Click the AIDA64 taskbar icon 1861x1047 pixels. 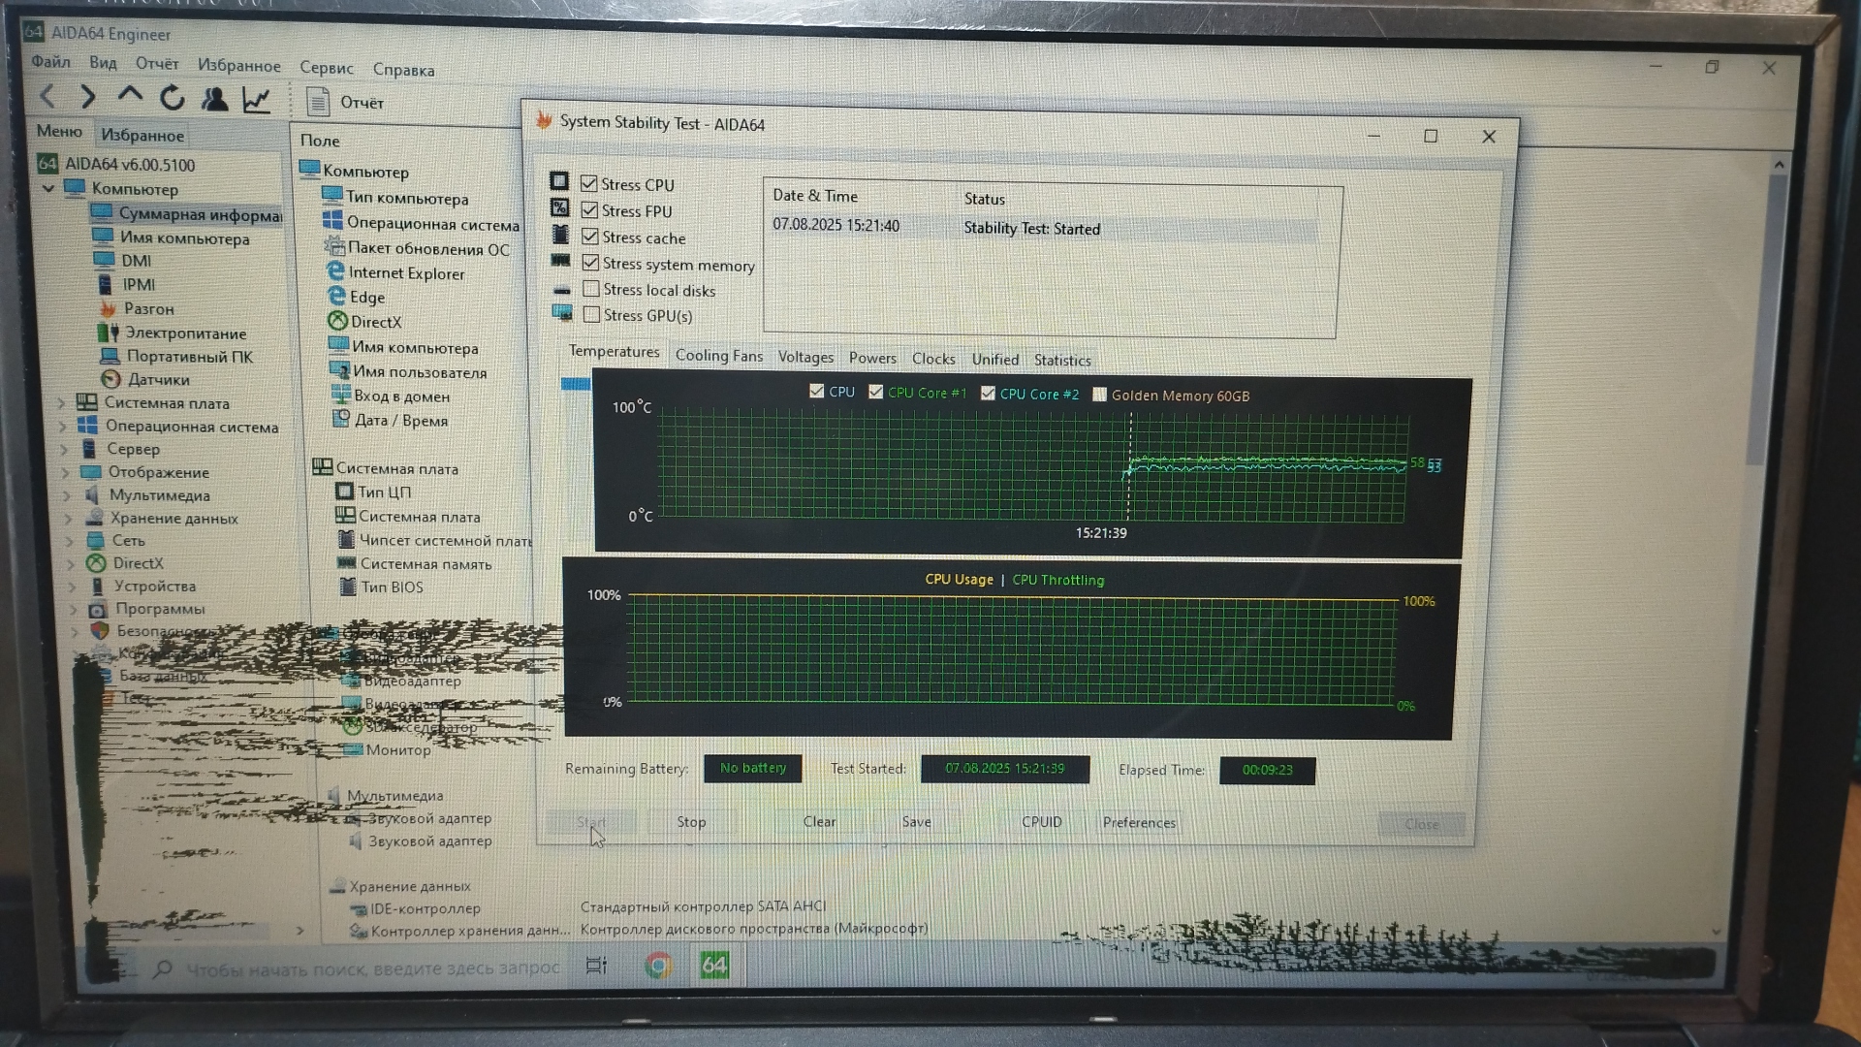tap(714, 966)
